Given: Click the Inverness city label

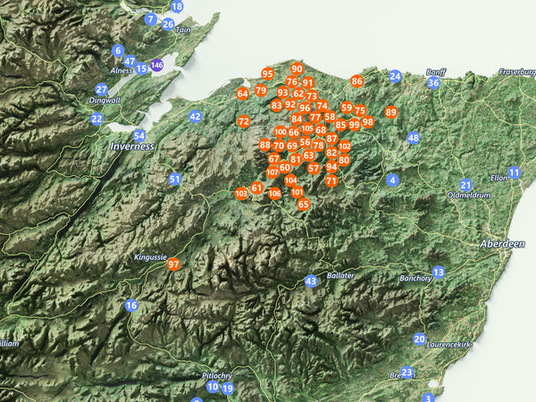Looking at the screenshot, I should tap(133, 146).
